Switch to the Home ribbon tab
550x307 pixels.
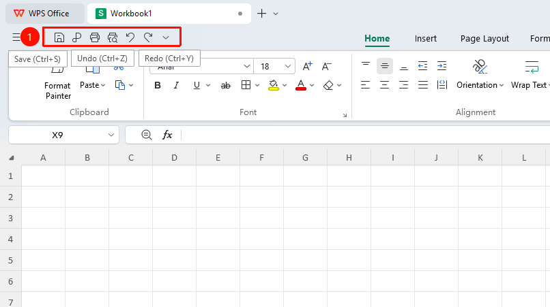tap(377, 39)
